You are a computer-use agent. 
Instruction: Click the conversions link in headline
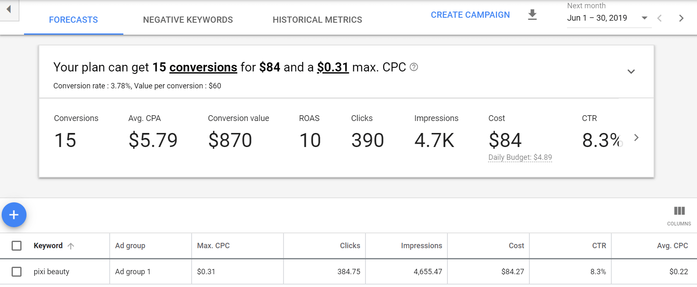pyautogui.click(x=203, y=67)
